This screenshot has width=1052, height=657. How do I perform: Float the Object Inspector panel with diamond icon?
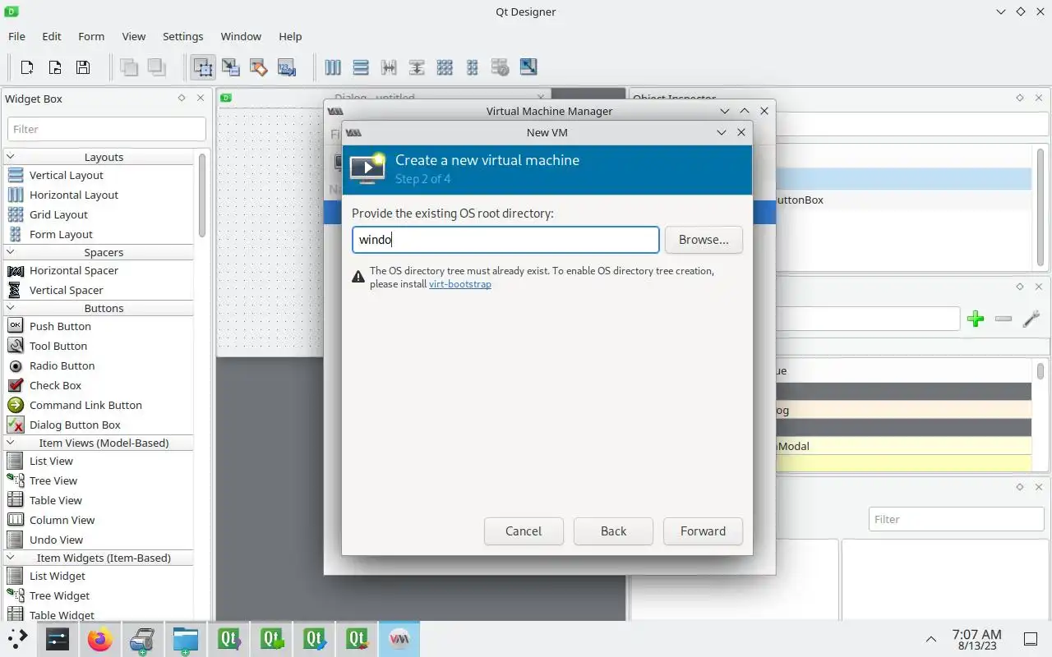pyautogui.click(x=1020, y=98)
